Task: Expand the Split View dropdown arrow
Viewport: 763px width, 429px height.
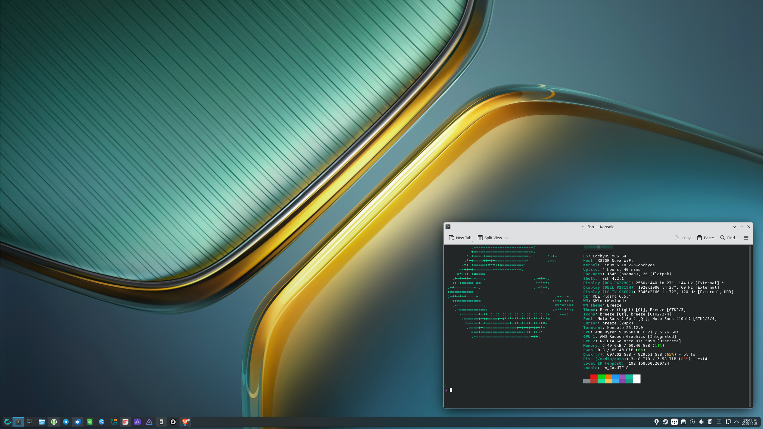Action: 507,238
